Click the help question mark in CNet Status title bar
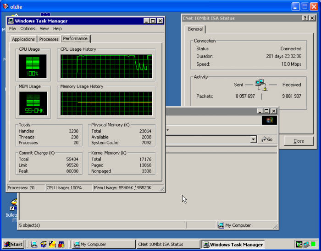Image resolution: width=321 pixels, height=251 pixels. click(x=305, y=18)
